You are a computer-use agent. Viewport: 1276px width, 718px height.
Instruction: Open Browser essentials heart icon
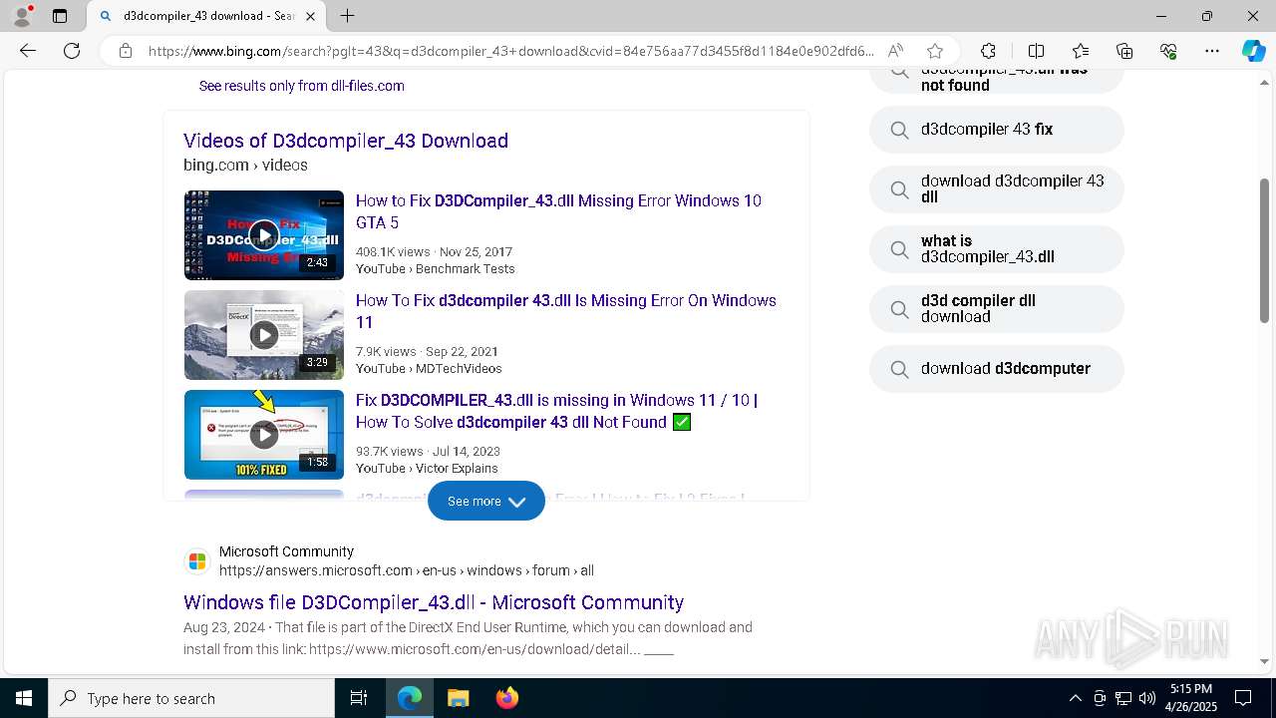[x=1168, y=51]
